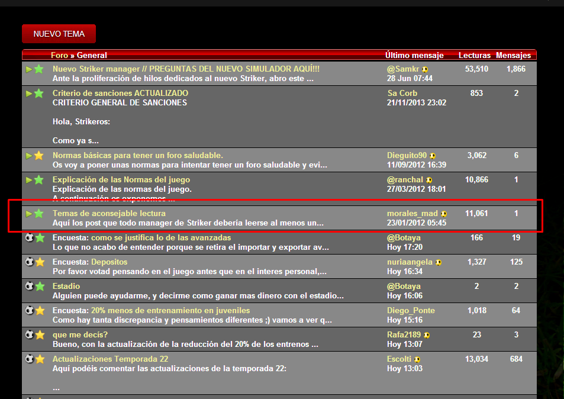View user nuriaangela profile
564x399 pixels.
410,262
